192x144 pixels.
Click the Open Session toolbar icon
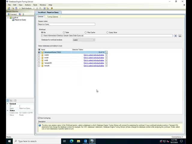tap(16, 8)
